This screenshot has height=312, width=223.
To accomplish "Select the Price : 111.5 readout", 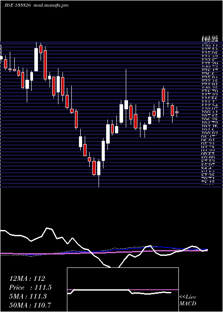I will [30, 287].
